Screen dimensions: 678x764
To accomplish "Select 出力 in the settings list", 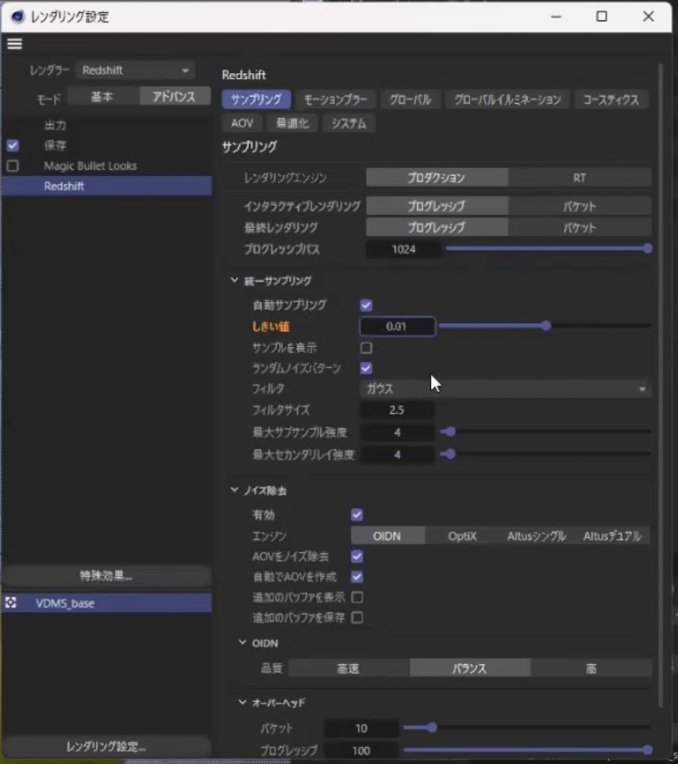I will (55, 125).
